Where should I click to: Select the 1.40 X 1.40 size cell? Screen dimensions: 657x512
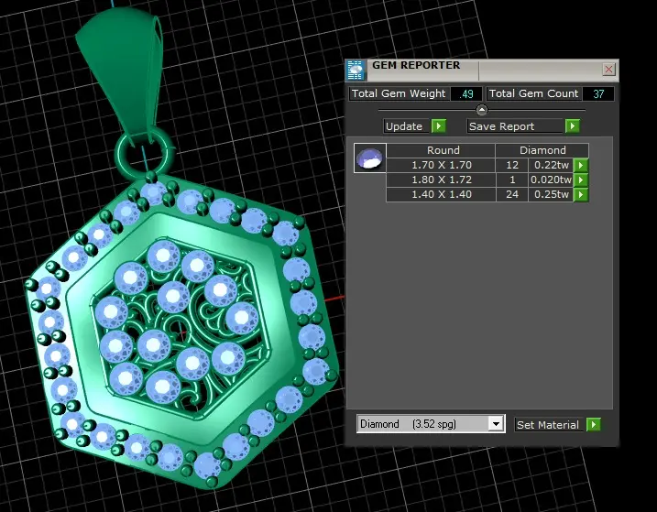[442, 194]
